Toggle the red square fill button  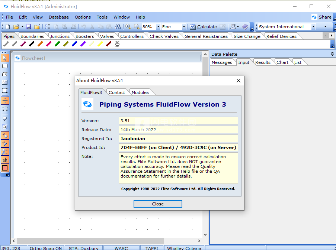(5, 168)
